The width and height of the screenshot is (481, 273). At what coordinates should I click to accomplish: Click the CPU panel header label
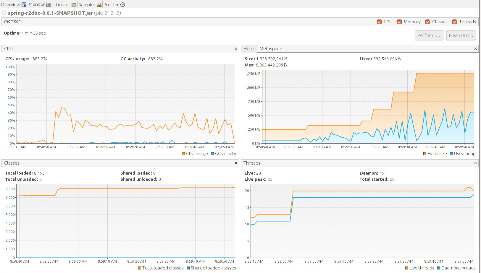8,49
